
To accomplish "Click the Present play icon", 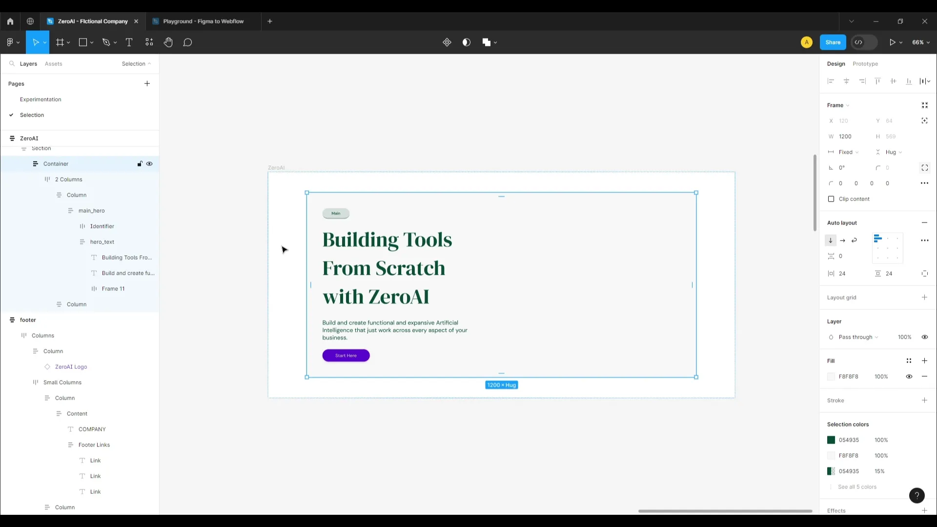I will click(892, 42).
